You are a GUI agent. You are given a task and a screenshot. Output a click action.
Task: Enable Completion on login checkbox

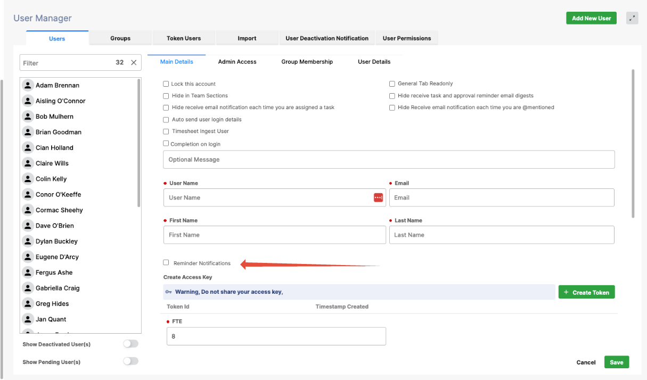(166, 144)
